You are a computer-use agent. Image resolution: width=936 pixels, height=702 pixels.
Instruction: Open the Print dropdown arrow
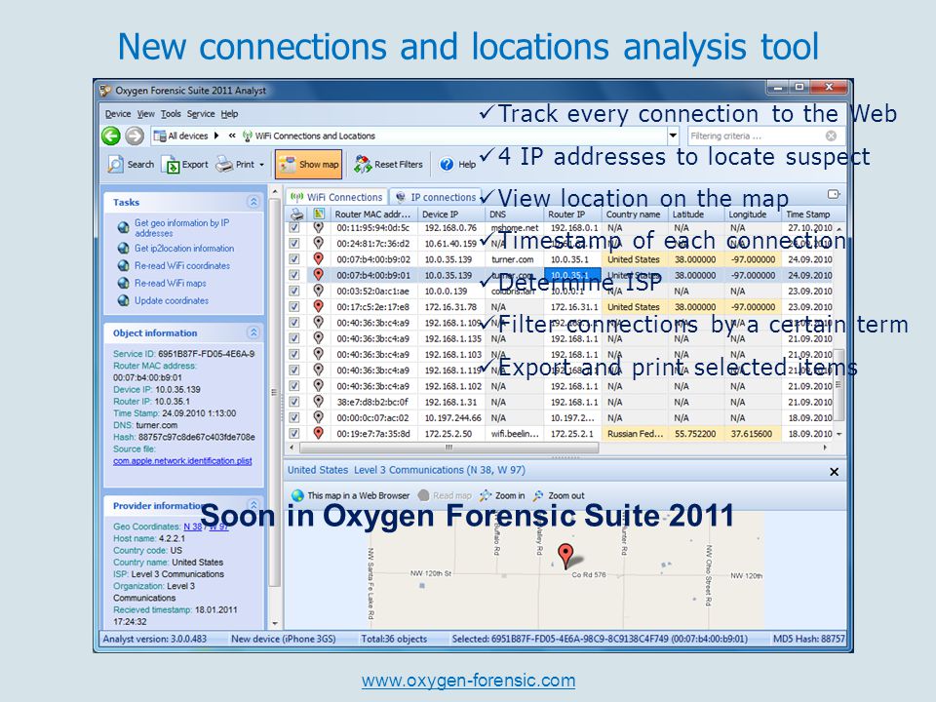point(261,165)
